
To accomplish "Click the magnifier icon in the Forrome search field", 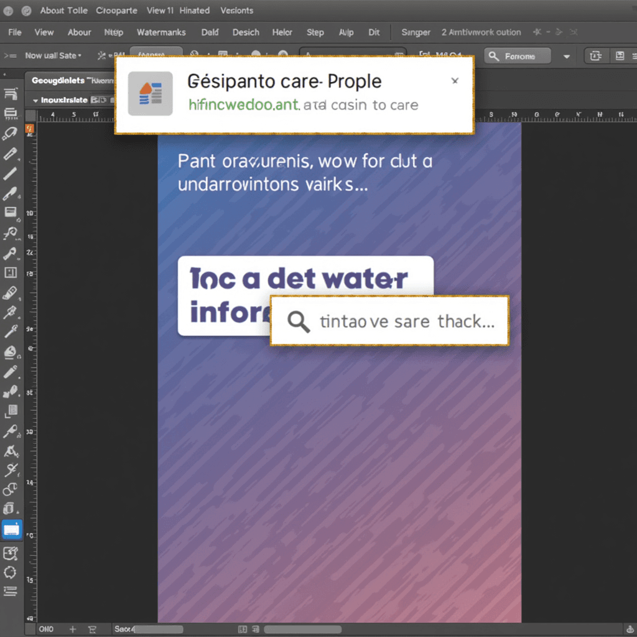I will coord(493,56).
